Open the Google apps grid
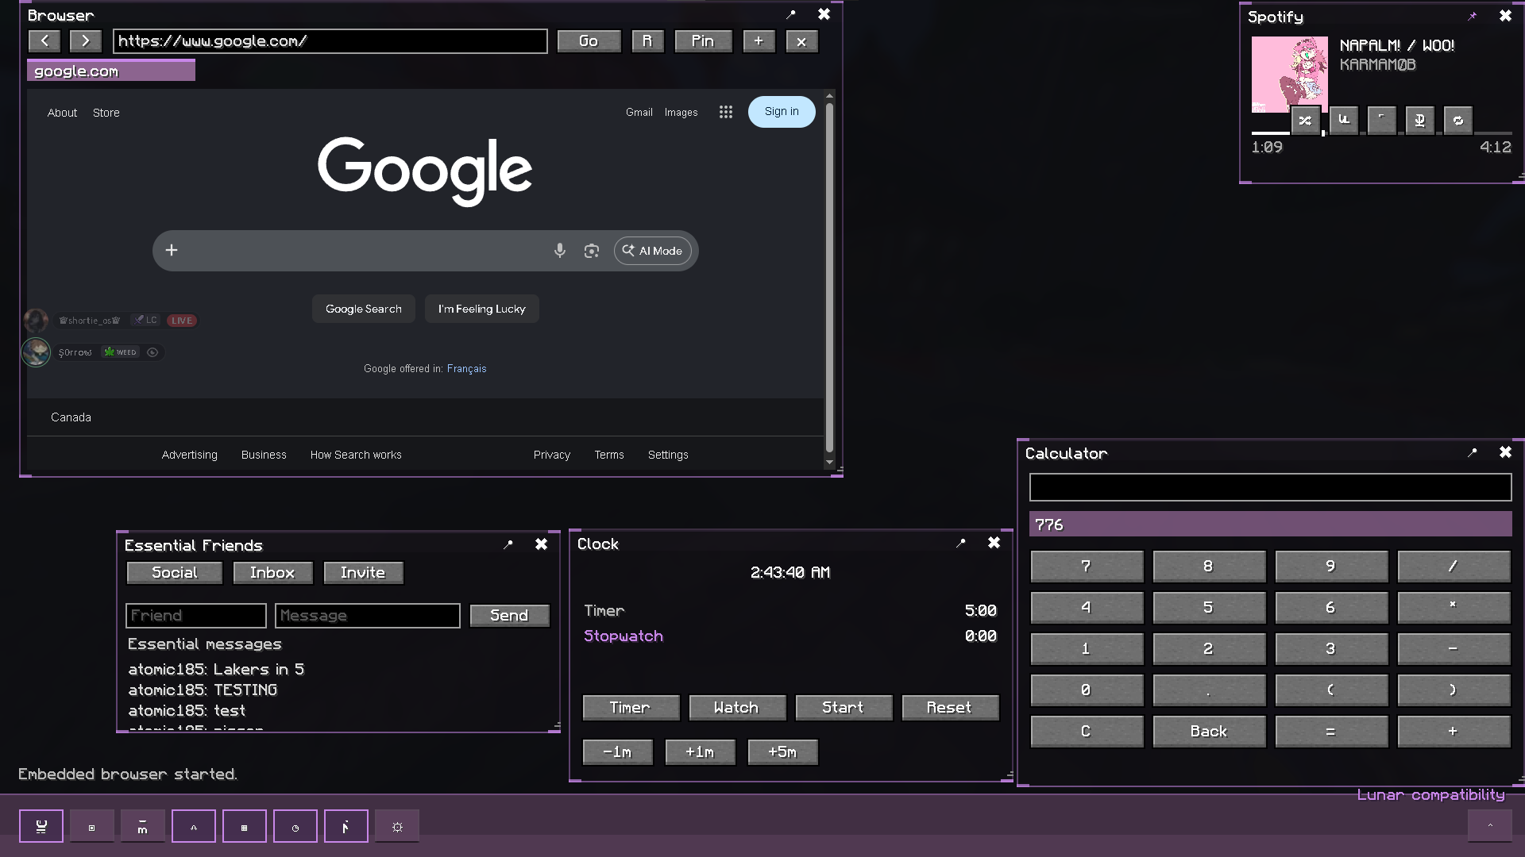This screenshot has height=857, width=1525. pyautogui.click(x=726, y=113)
